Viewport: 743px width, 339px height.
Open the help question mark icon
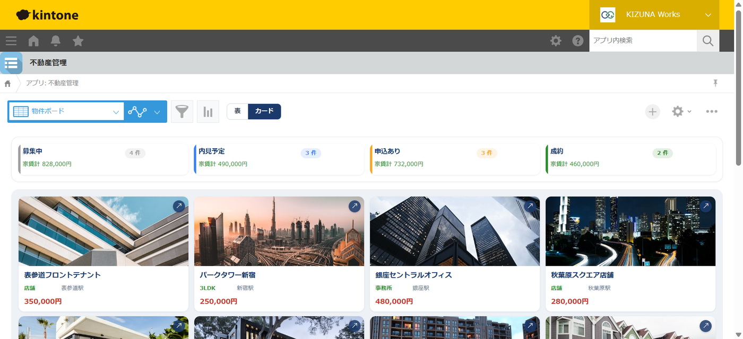[578, 41]
